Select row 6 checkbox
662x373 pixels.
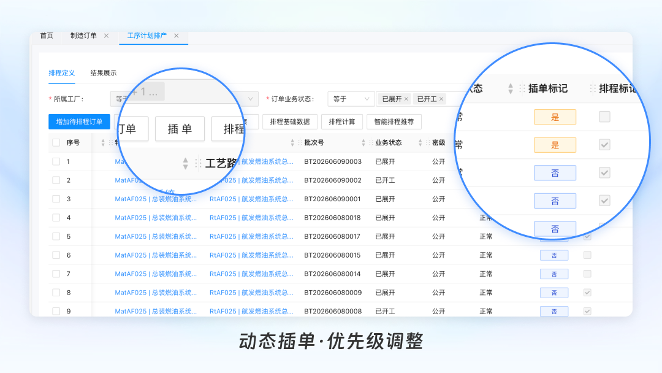[x=56, y=255]
